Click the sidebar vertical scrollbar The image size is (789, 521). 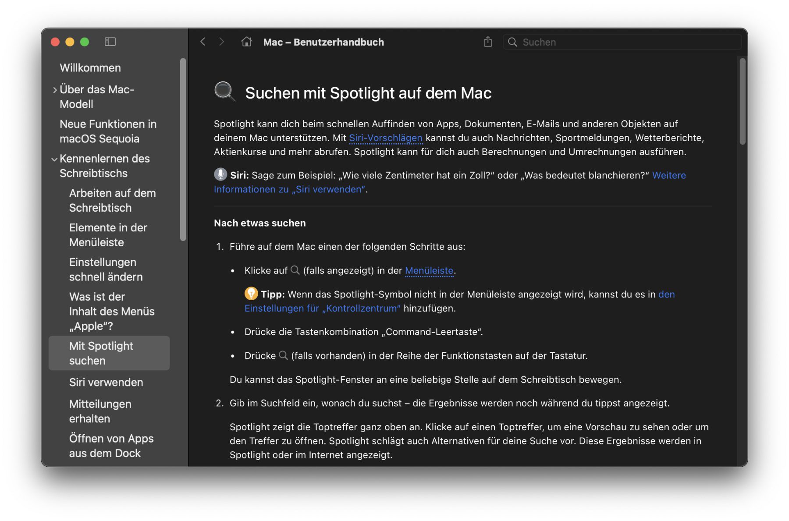(183, 149)
